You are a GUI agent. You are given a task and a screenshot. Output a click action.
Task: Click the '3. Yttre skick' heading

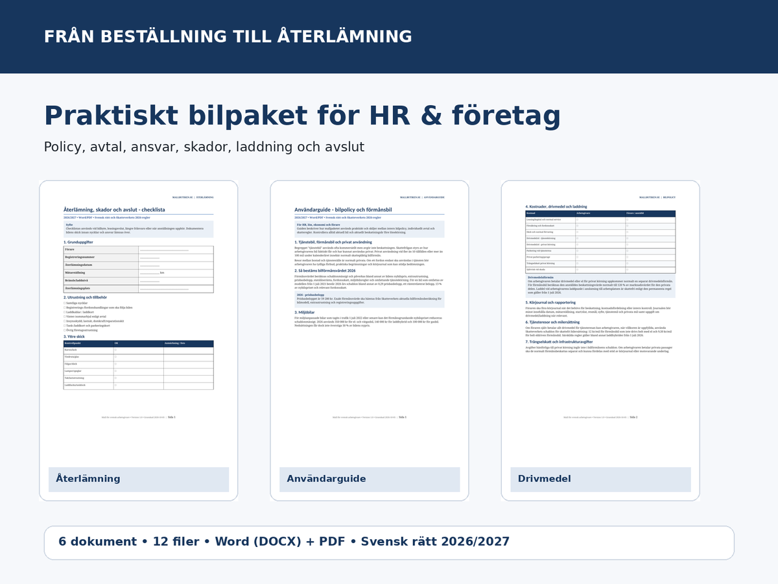pyautogui.click(x=74, y=337)
